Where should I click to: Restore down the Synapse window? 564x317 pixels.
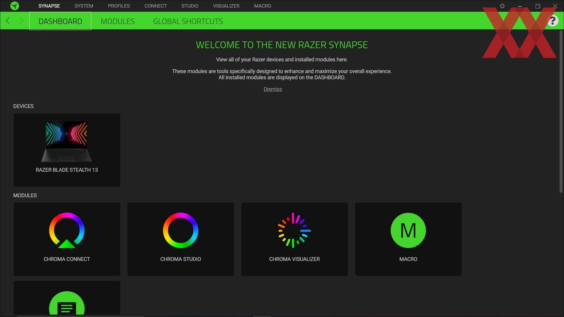click(x=537, y=6)
